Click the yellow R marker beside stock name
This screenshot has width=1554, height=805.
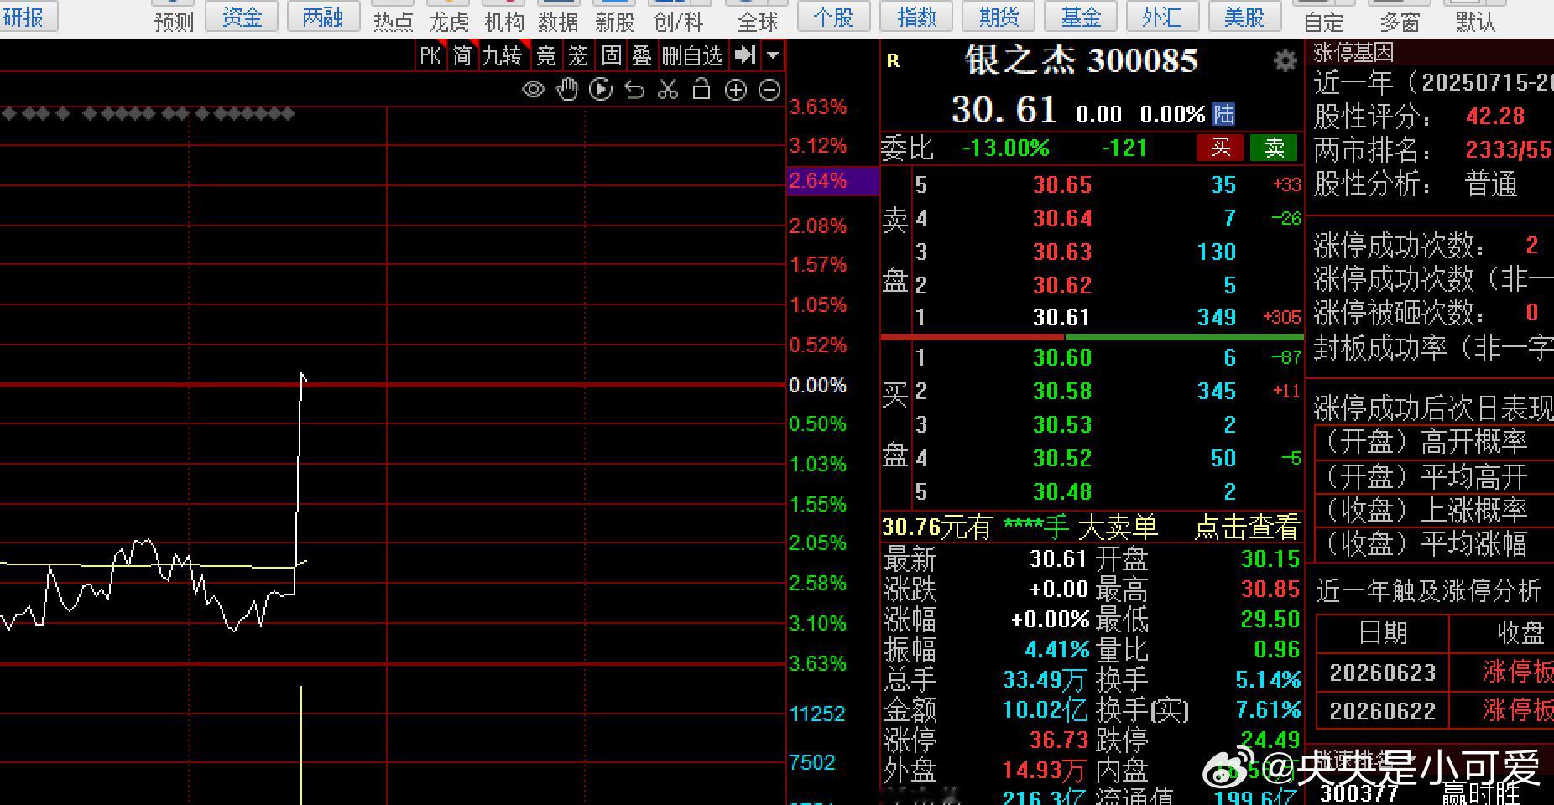[x=893, y=60]
